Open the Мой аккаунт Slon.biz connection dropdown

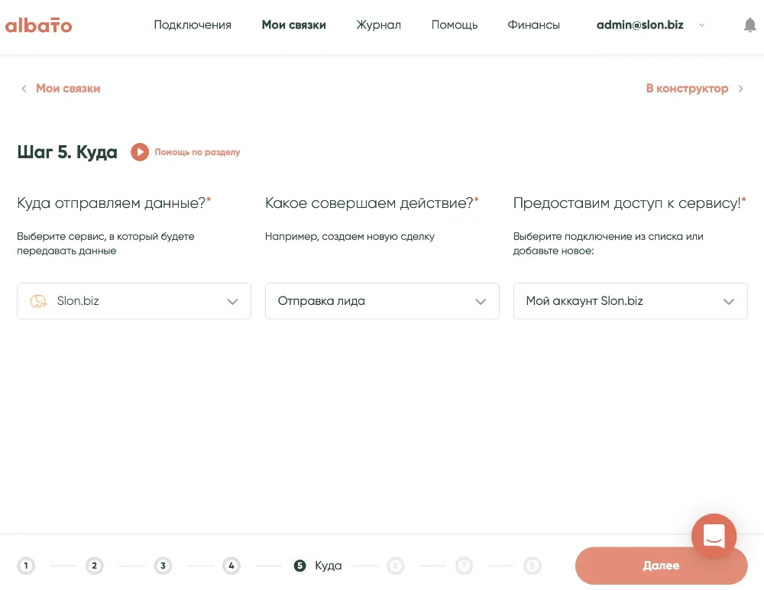click(630, 301)
